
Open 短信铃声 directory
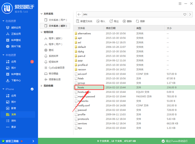[51, 62]
